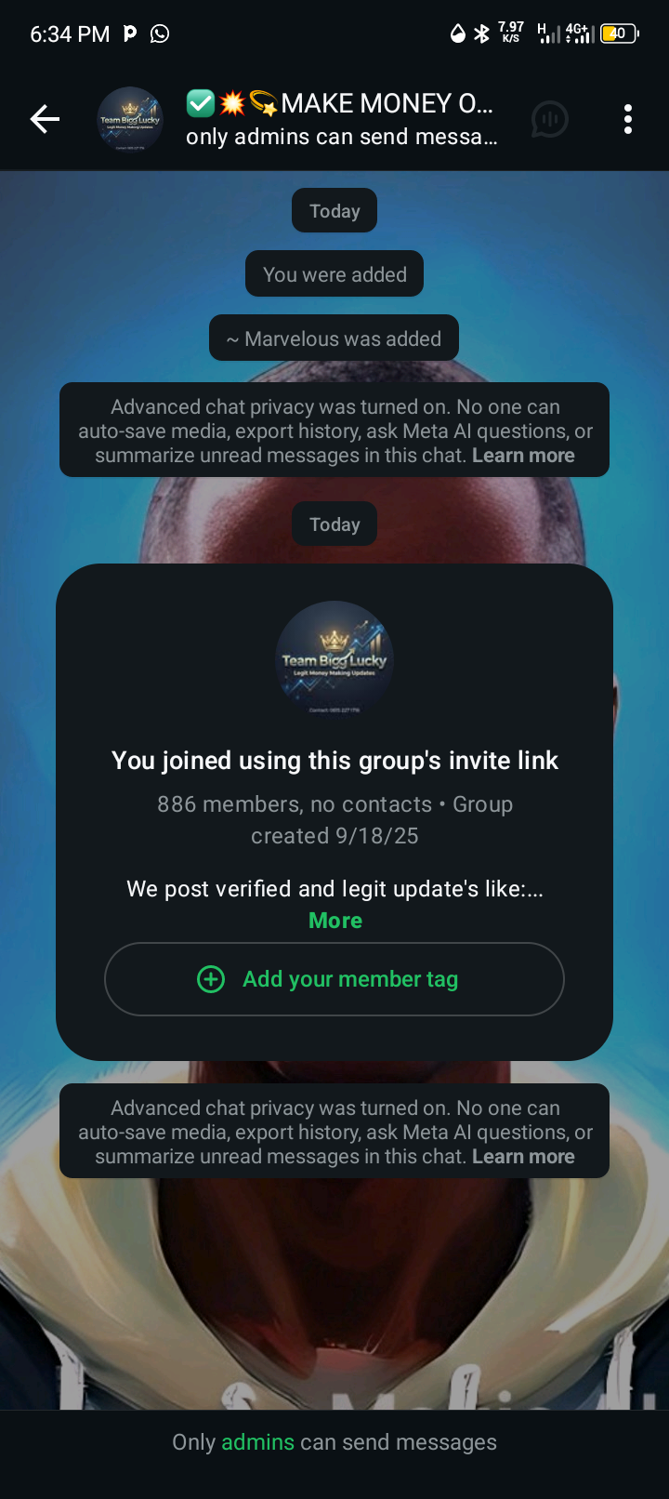The image size is (669, 1499).
Task: Tap the Bluetooth status icon
Action: (481, 33)
